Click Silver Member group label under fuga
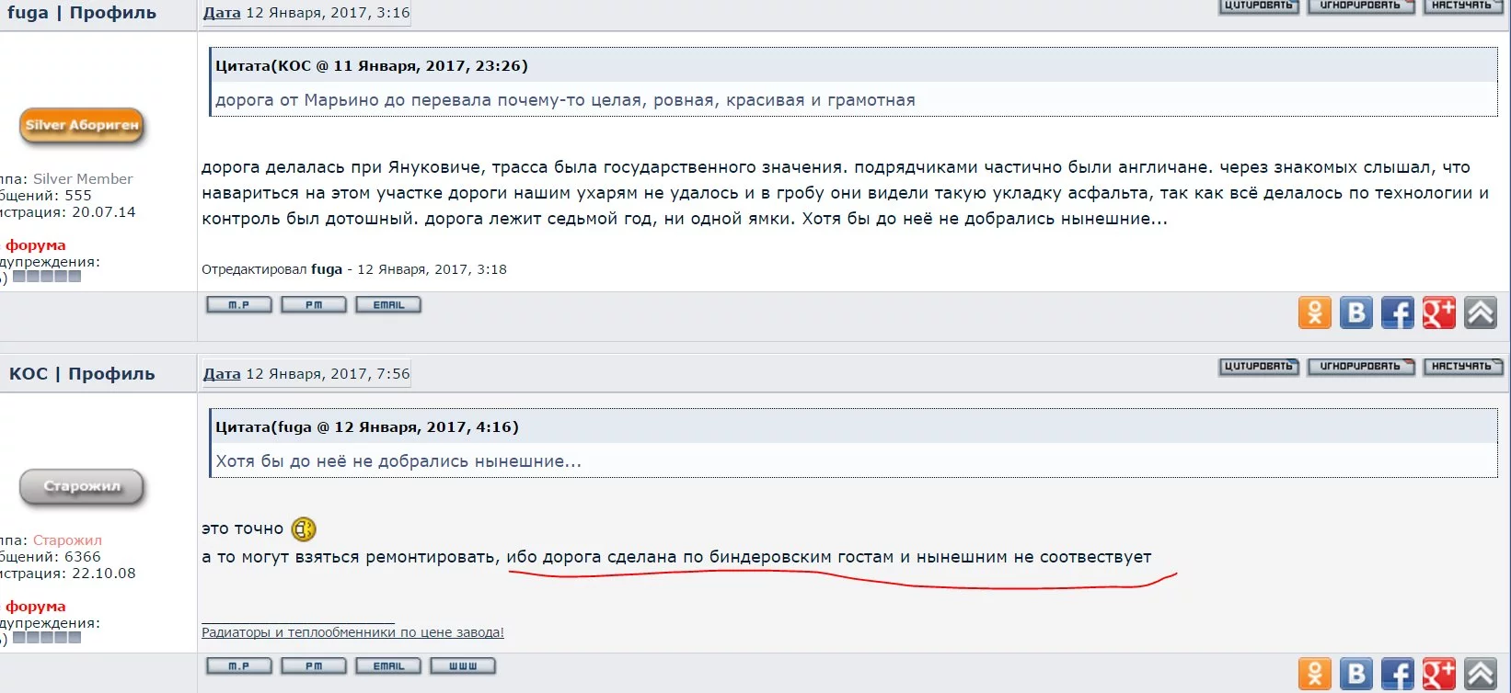The width and height of the screenshot is (1511, 693). [83, 179]
